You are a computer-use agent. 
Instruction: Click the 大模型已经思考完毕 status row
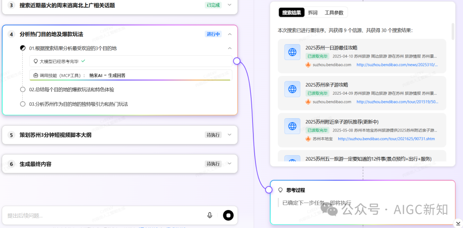[x=131, y=61]
